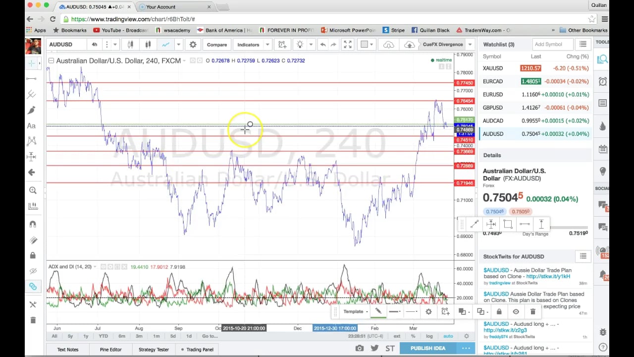Toggle the drawings sync link icon
The height and width of the screenshot is (357, 634).
point(33,287)
